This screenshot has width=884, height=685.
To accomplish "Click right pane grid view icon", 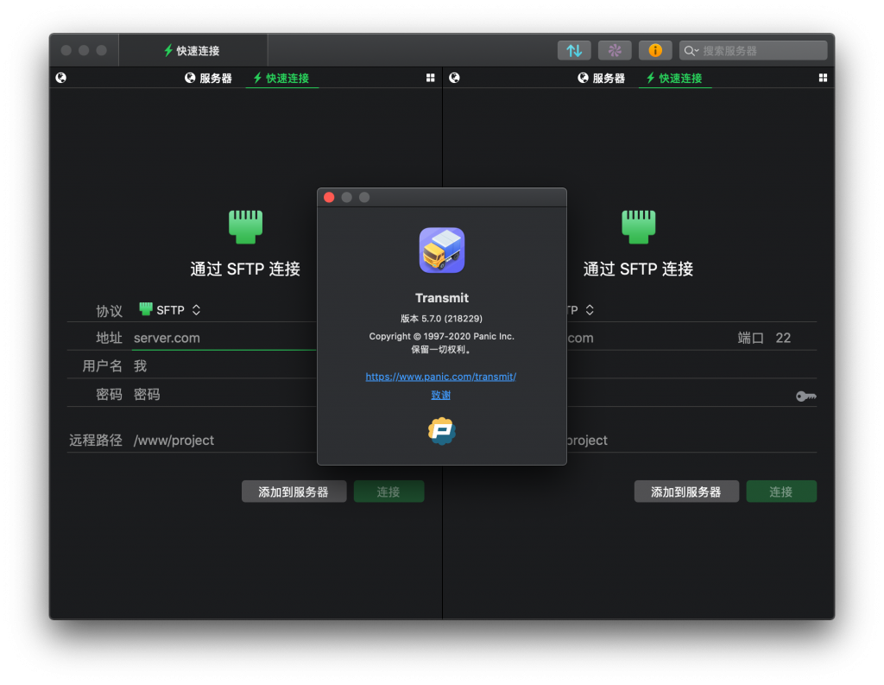I will coord(823,78).
